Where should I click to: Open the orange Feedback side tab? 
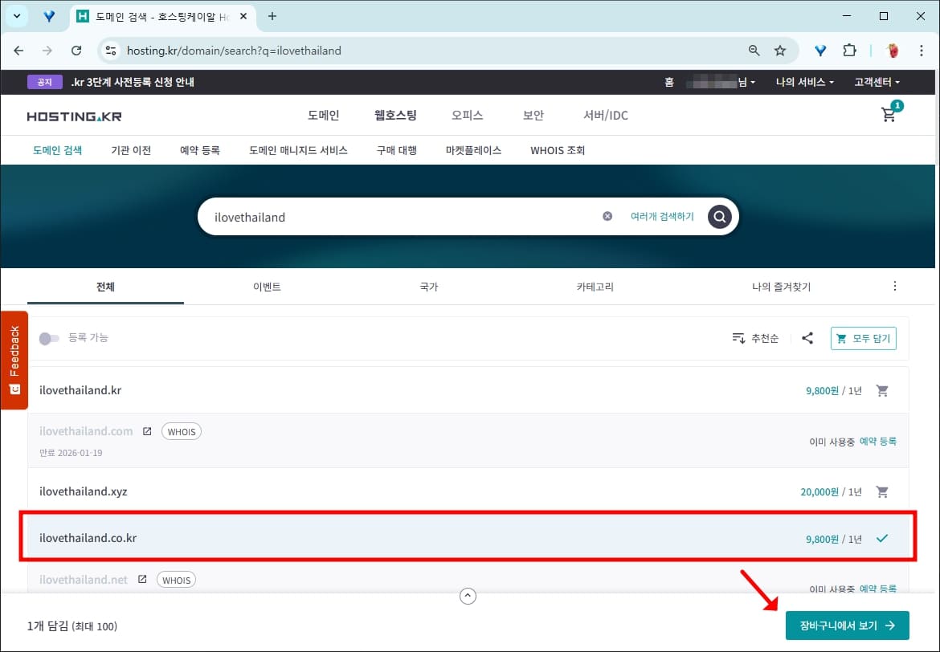14,360
